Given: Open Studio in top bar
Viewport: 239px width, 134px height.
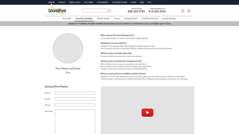Looking at the screenshot, I should pyautogui.click(x=133, y=2).
